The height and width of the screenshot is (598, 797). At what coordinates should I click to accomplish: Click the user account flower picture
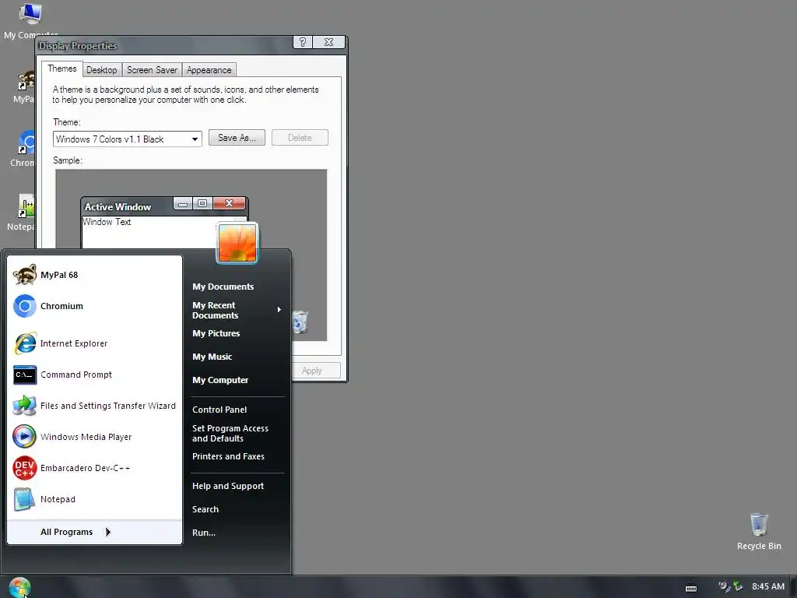pyautogui.click(x=237, y=243)
